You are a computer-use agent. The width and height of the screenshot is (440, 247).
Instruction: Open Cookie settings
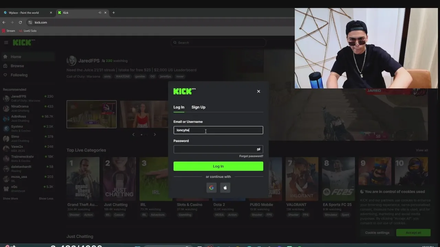click(x=377, y=233)
